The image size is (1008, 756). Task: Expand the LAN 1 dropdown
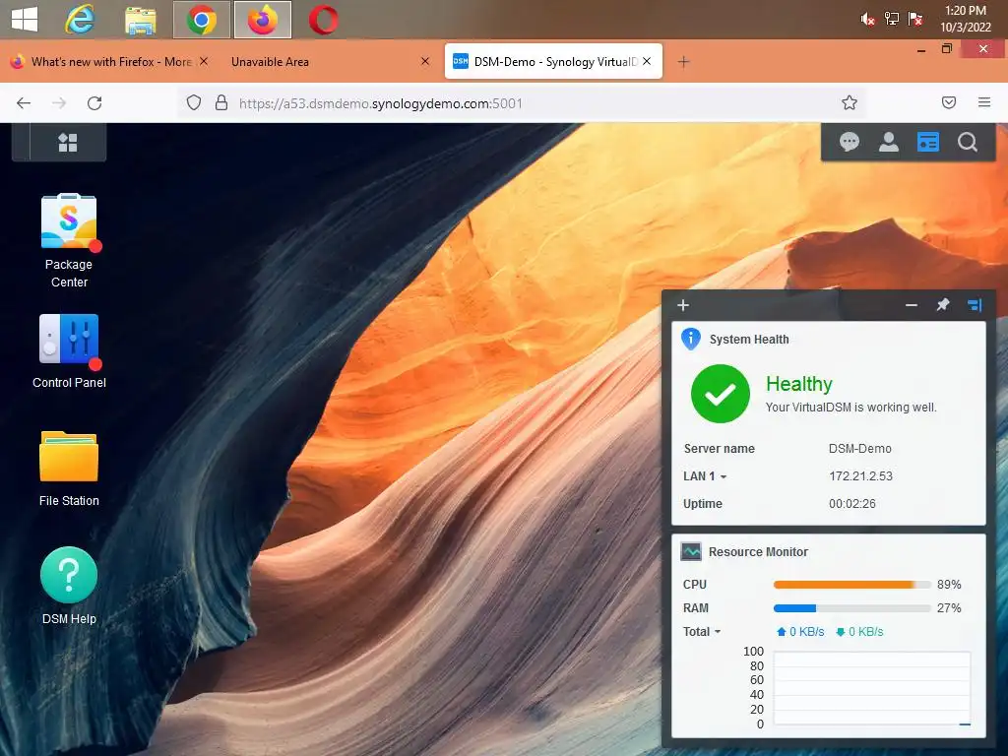tap(705, 476)
